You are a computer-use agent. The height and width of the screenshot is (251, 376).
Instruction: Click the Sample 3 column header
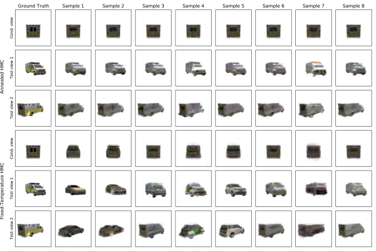coord(153,6)
